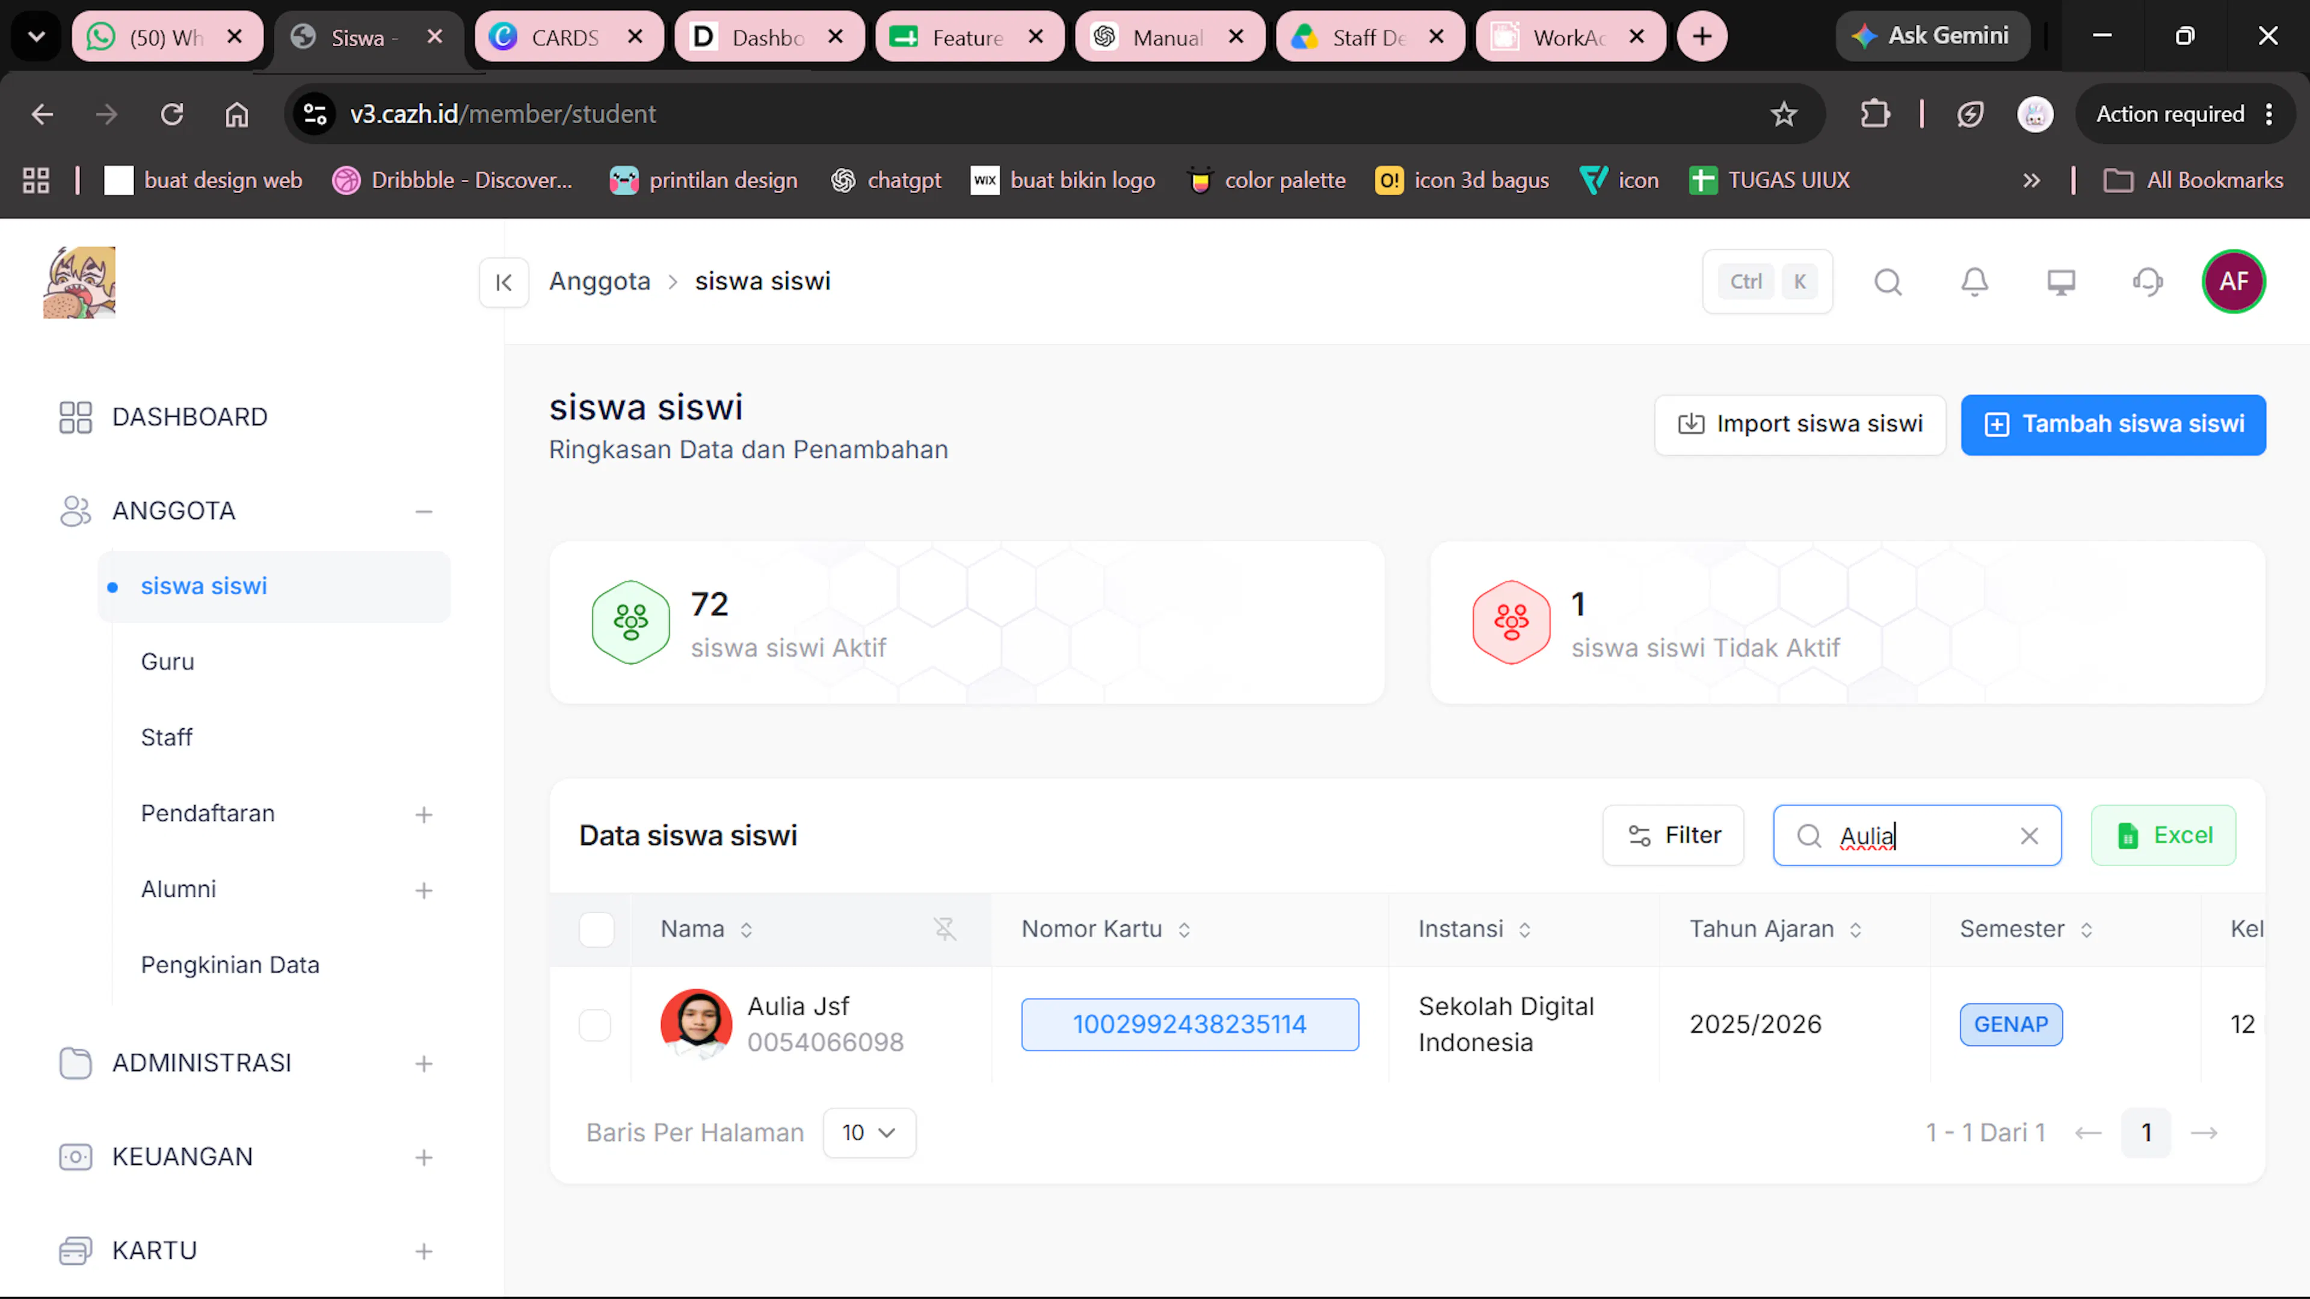Tick the checkbox for Aulia Jsf row
Screen dimensions: 2310x1299
[594, 1025]
